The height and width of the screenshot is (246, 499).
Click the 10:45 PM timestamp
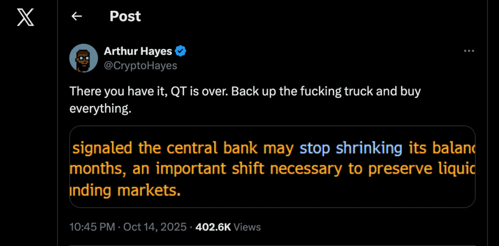(92, 227)
